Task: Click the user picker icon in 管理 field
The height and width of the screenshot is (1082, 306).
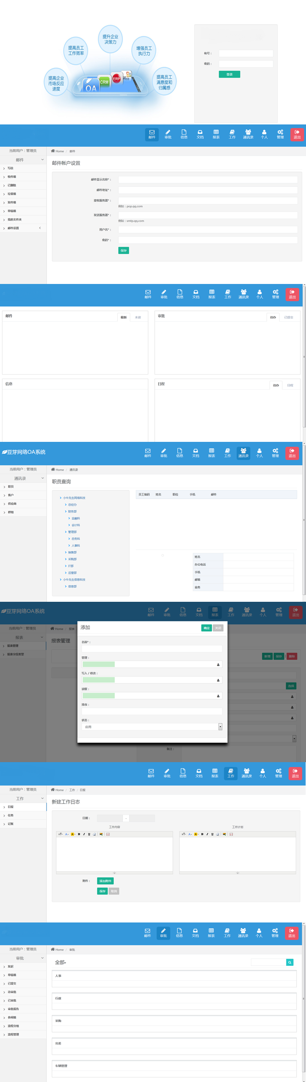Action: pos(218,665)
